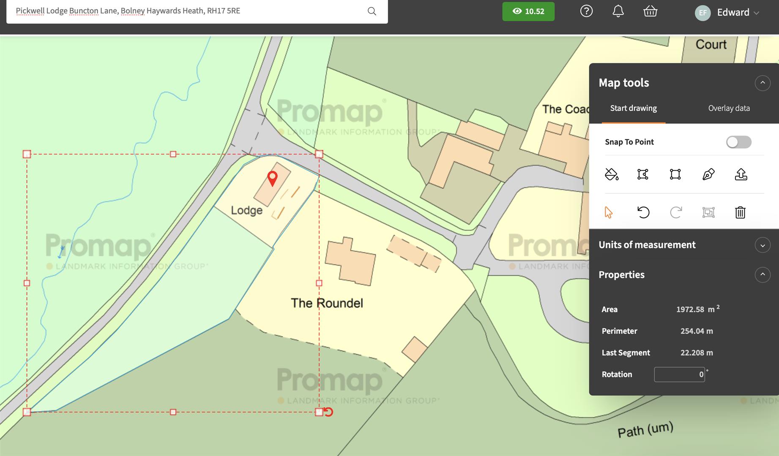Click the Lodge map label

click(x=246, y=210)
